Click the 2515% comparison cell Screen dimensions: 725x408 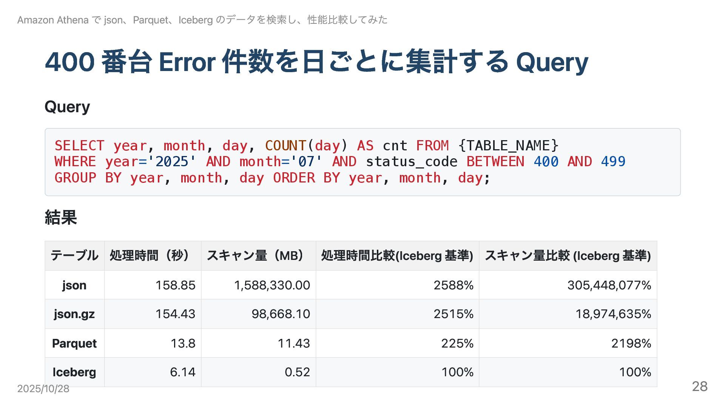pos(453,314)
